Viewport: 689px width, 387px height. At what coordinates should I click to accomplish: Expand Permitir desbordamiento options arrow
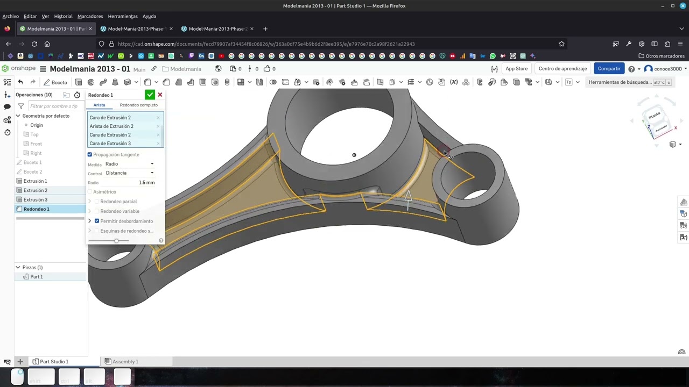point(90,221)
